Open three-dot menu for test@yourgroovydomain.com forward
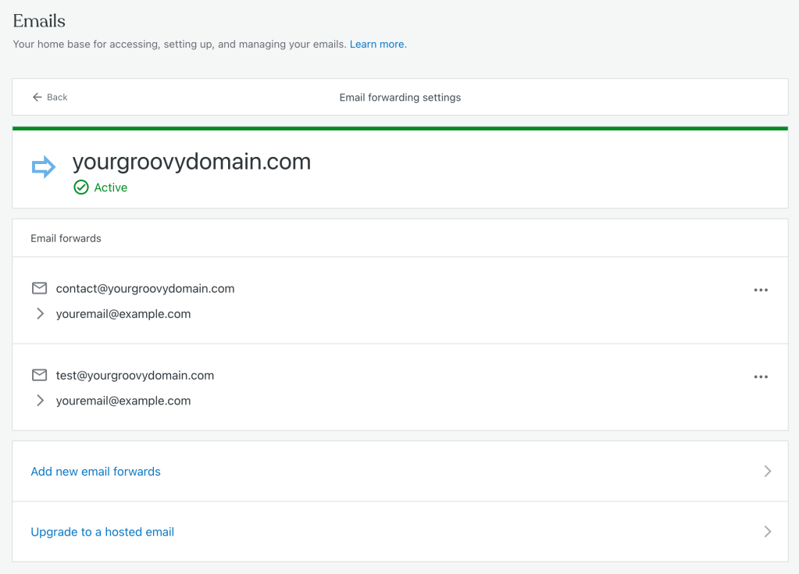This screenshot has width=799, height=574. [761, 377]
